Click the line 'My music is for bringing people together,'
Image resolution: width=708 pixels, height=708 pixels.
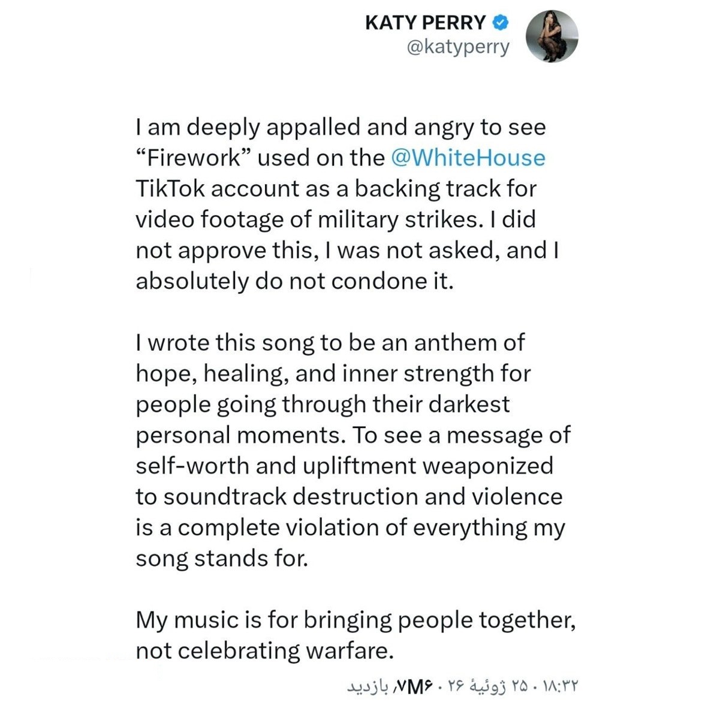[x=356, y=620]
